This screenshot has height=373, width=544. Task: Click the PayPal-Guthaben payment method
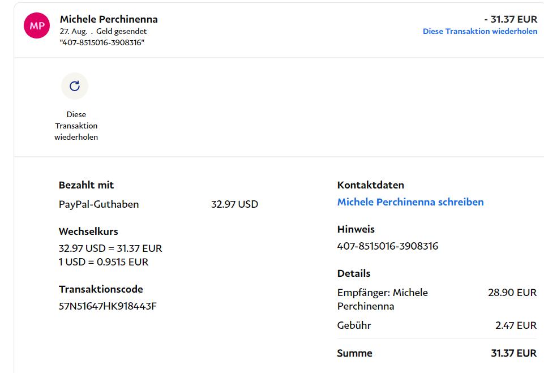[x=98, y=204]
